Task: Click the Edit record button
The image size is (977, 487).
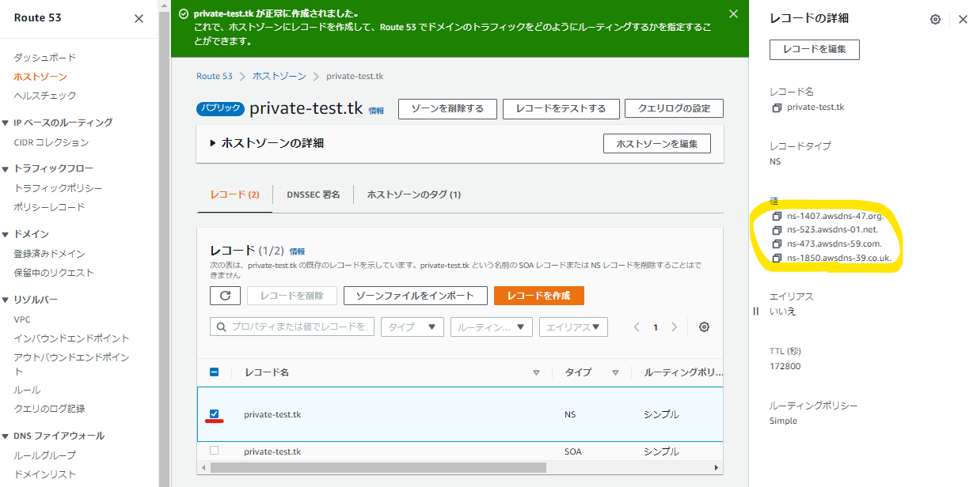Action: 815,49
